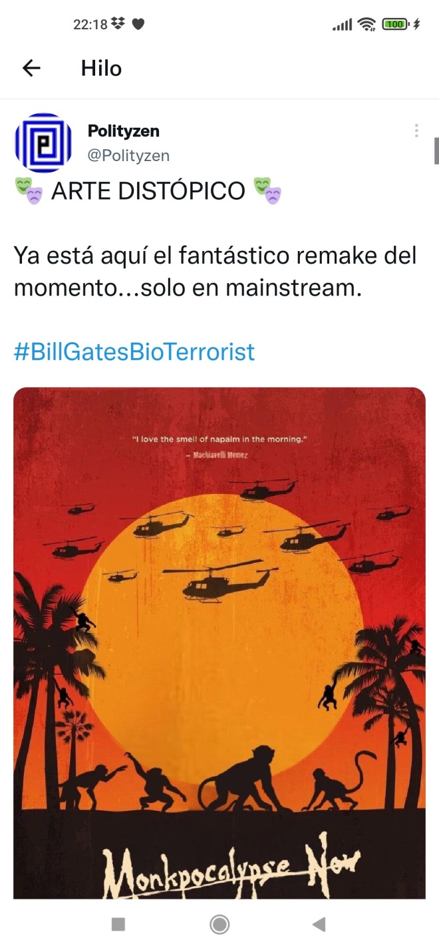Open the @Polityzen handle

(x=128, y=156)
